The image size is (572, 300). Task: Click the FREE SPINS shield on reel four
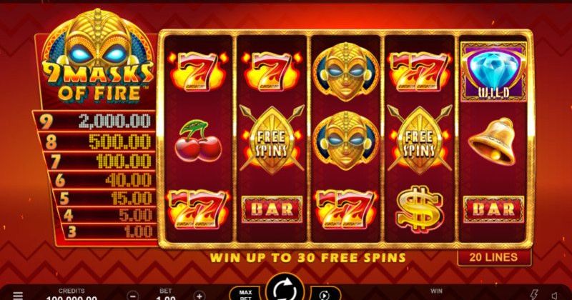pos(420,139)
